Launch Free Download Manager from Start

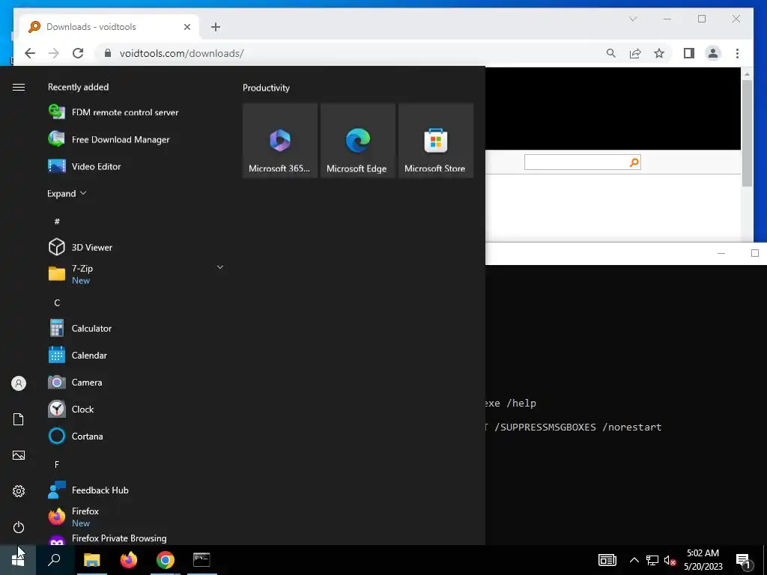(109, 139)
